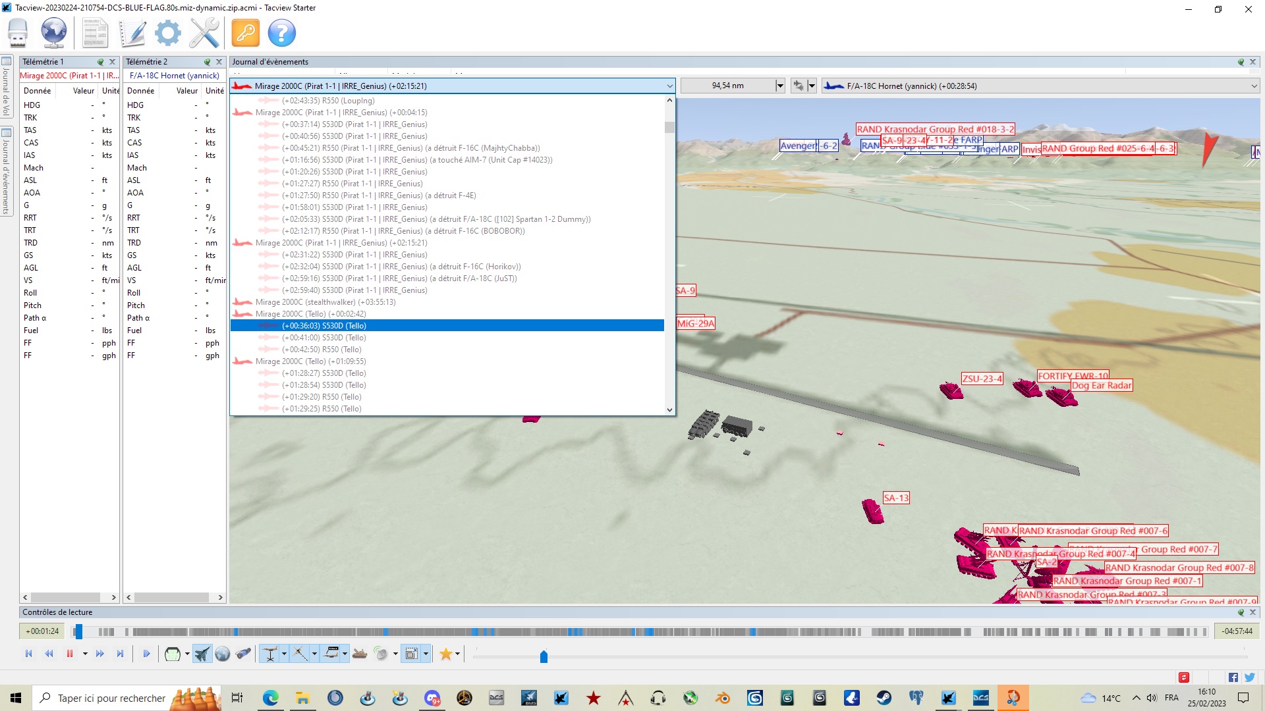This screenshot has height=711, width=1265.
Task: Click the fast forward playback button
Action: [100, 654]
